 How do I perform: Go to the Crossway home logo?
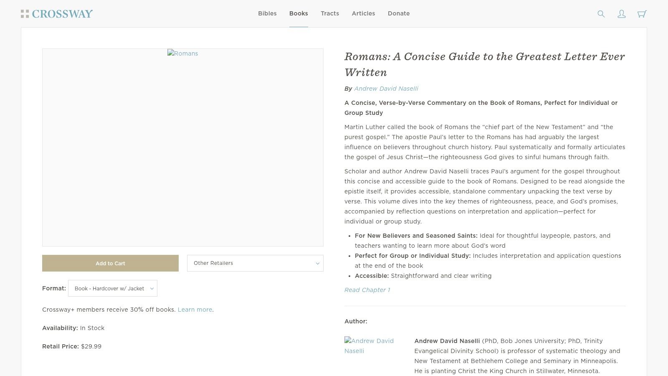(x=57, y=14)
